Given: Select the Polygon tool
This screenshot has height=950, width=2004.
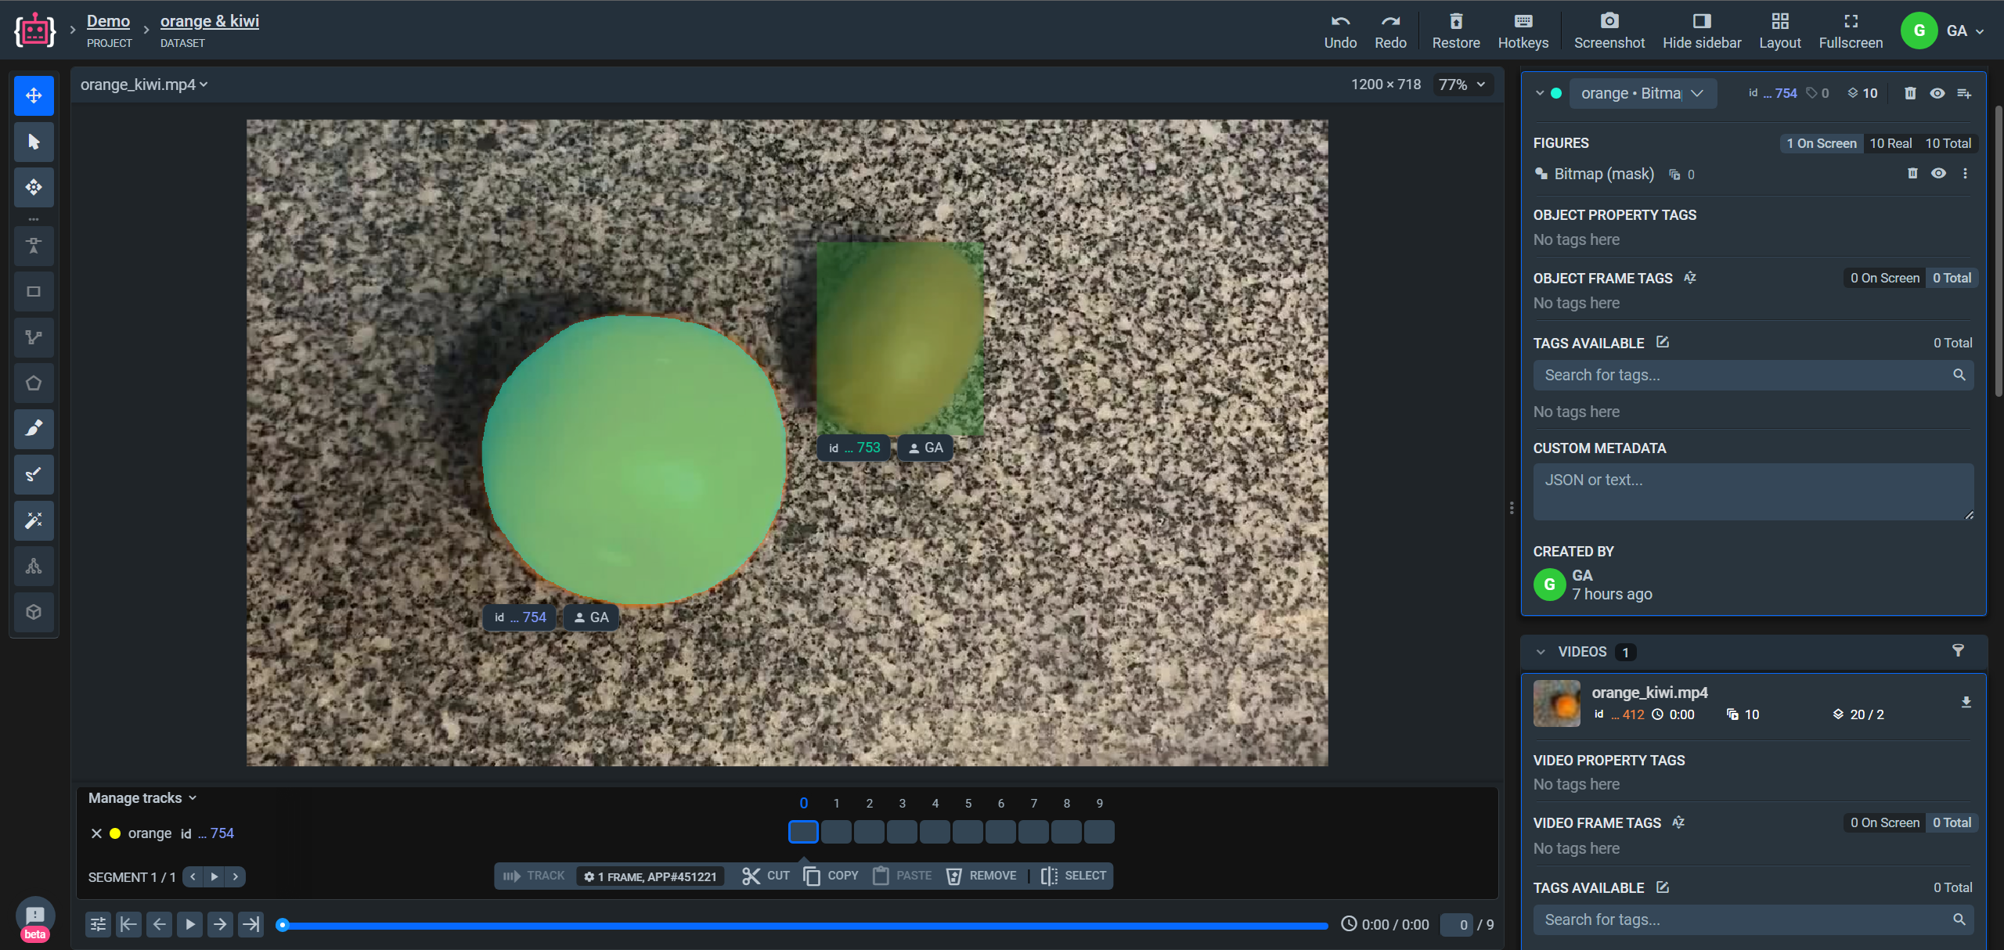Looking at the screenshot, I should coord(34,383).
